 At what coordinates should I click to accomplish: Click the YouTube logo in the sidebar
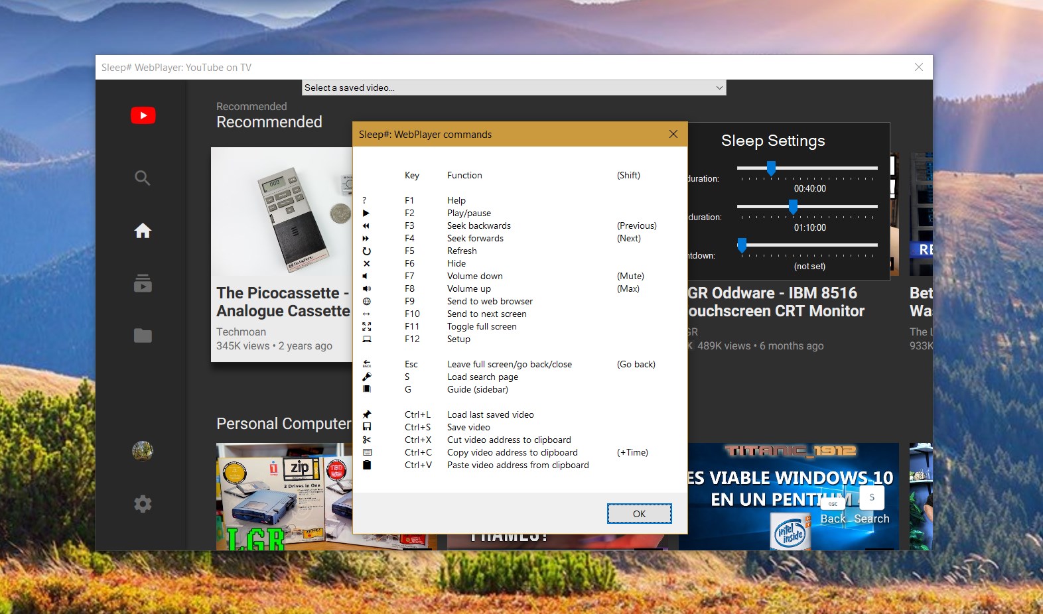click(143, 115)
